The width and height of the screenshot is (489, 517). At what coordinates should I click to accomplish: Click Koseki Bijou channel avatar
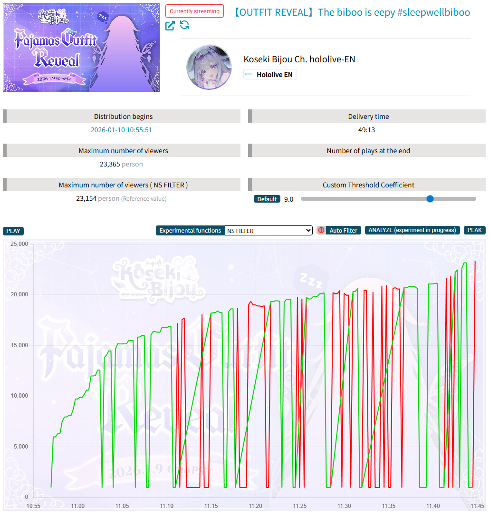click(209, 67)
